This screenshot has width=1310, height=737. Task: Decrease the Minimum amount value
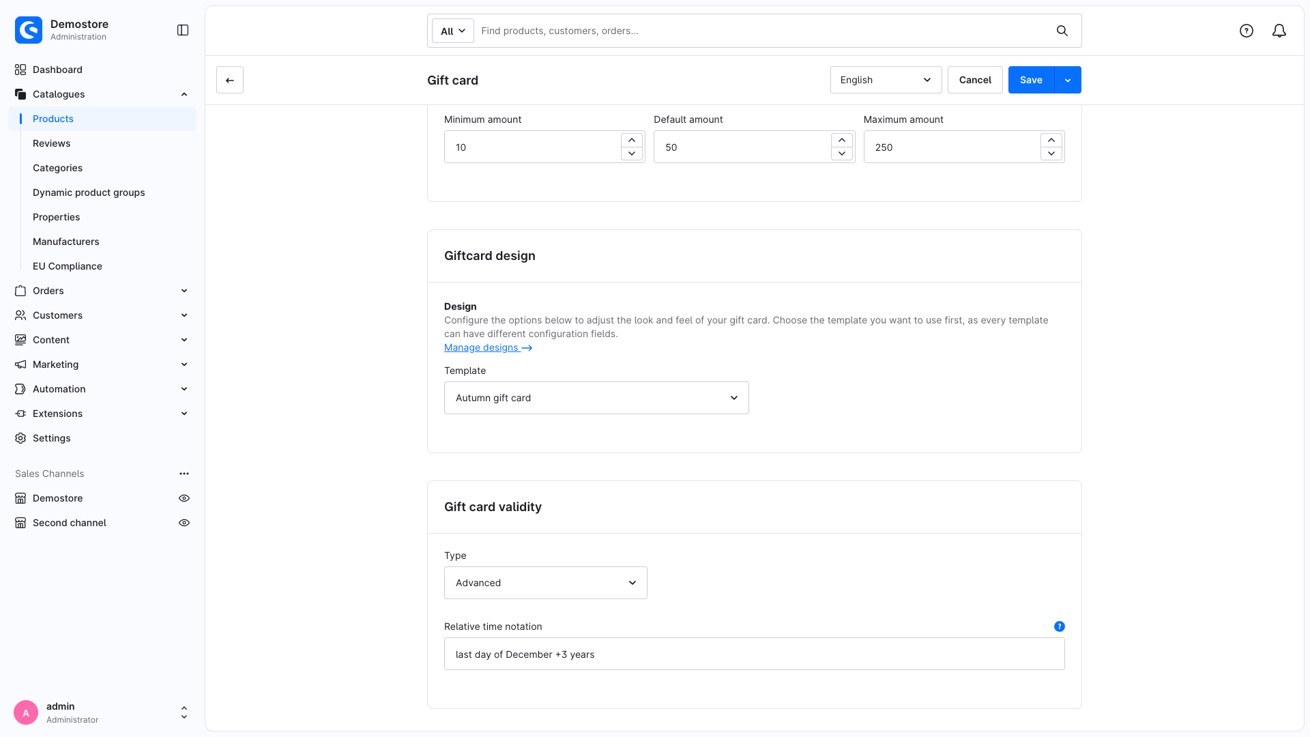632,154
